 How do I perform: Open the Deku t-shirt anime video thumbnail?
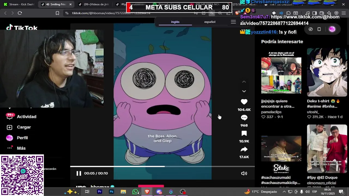pos(327,72)
